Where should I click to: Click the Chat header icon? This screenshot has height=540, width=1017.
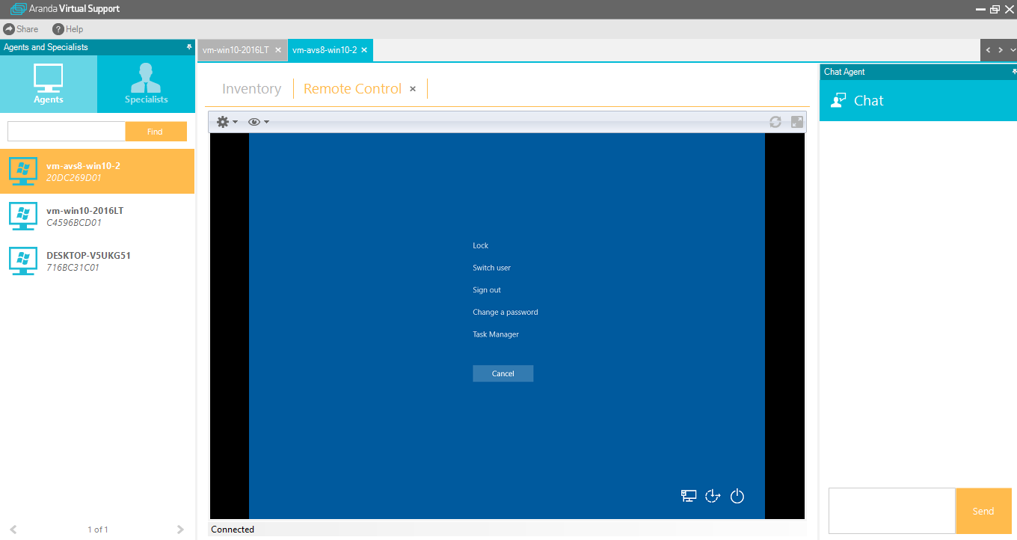[838, 100]
